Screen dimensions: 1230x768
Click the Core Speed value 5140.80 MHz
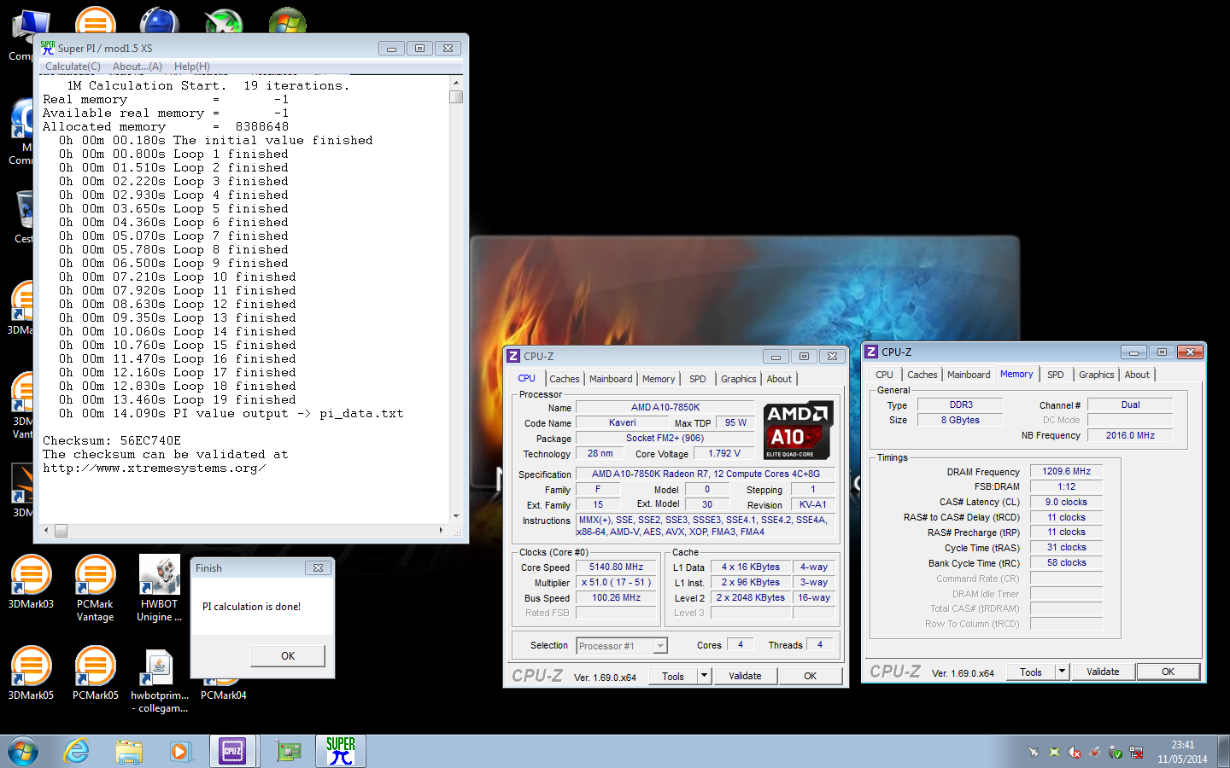[x=617, y=567]
